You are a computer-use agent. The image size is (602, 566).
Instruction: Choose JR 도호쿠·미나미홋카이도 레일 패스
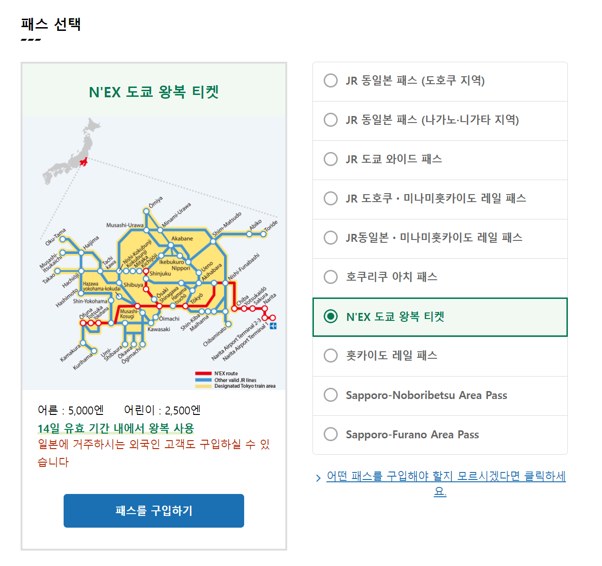pos(331,198)
